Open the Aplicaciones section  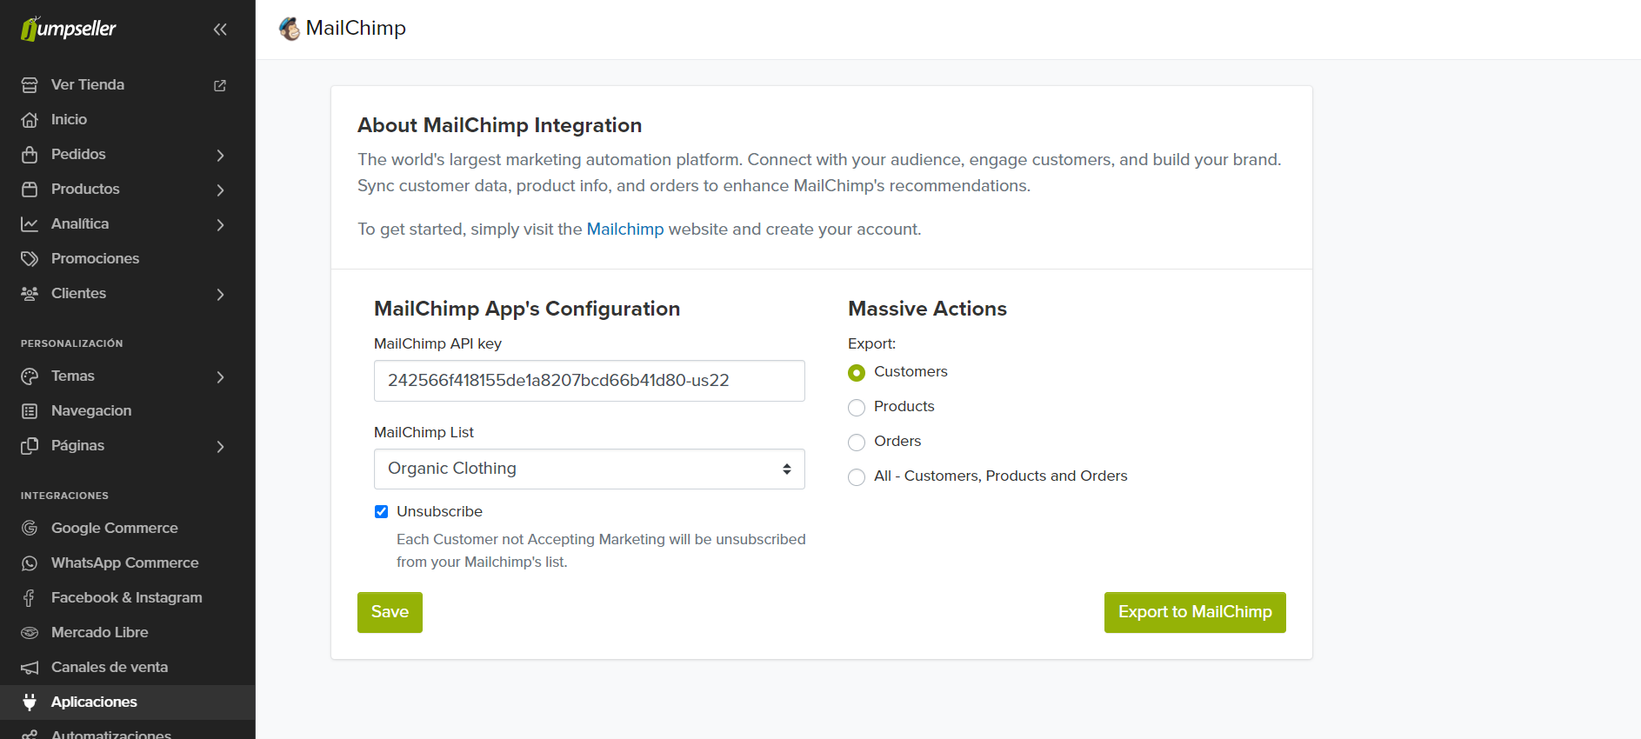point(94,702)
